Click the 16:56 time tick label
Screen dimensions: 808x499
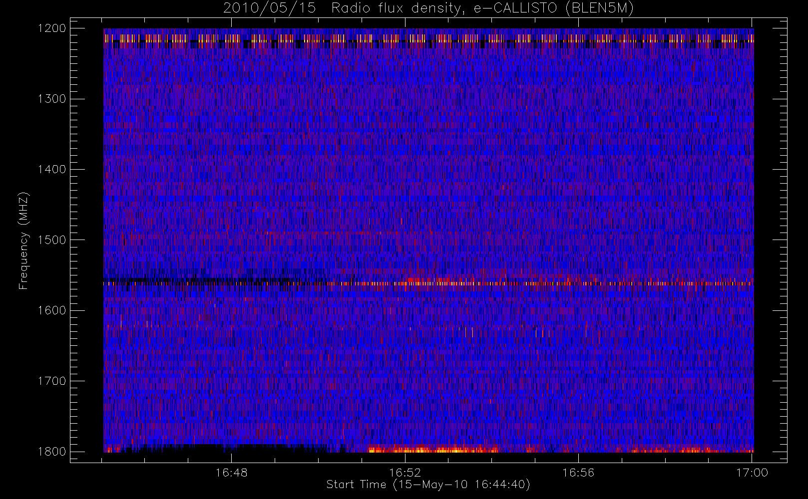pyautogui.click(x=578, y=473)
